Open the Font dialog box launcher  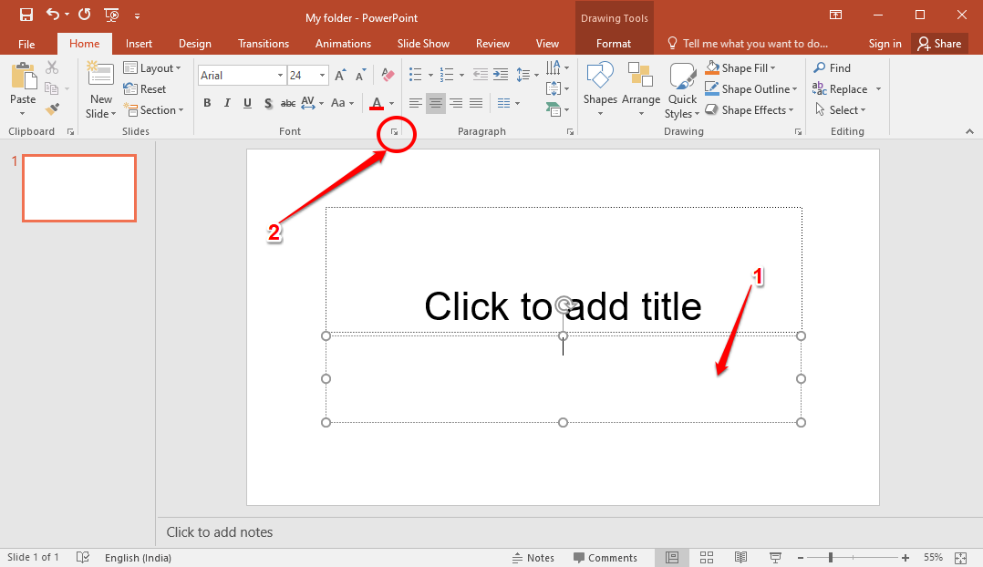395,133
